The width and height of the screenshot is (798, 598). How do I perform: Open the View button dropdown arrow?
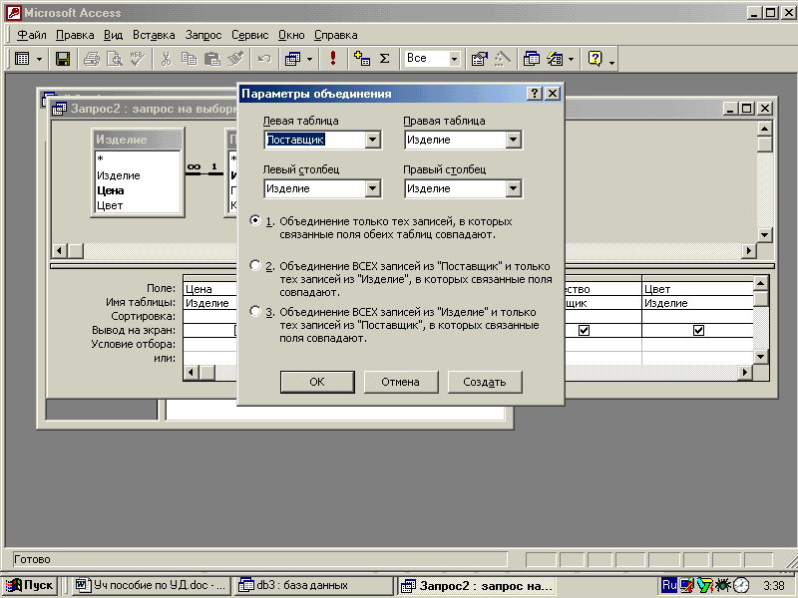[39, 59]
